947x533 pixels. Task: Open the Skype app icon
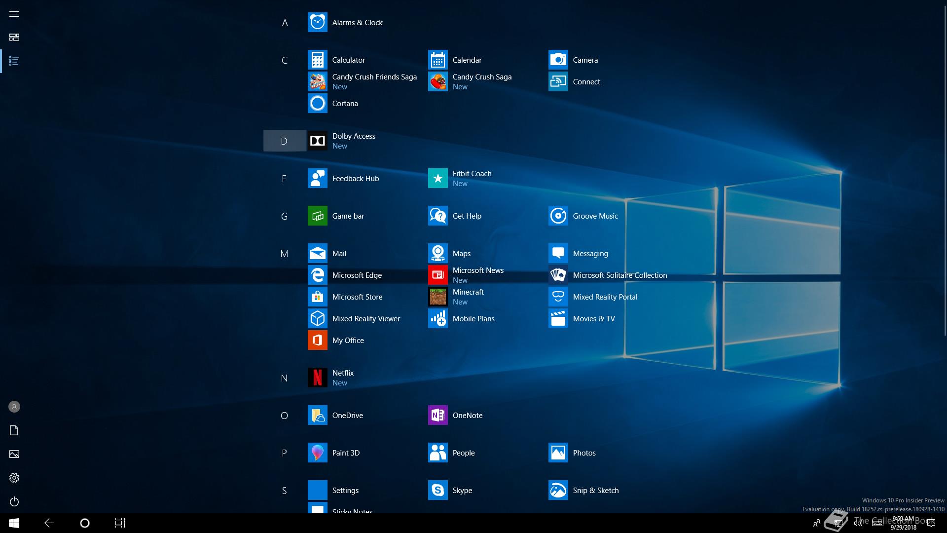coord(437,491)
